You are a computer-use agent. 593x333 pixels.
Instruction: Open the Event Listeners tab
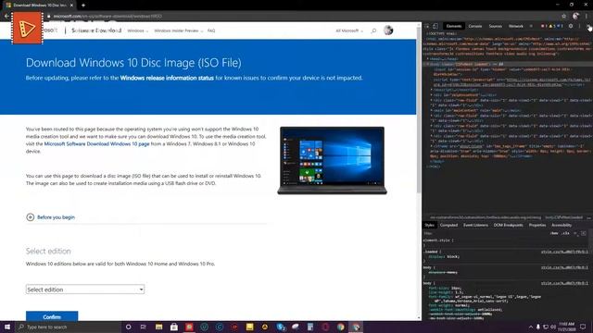475,225
